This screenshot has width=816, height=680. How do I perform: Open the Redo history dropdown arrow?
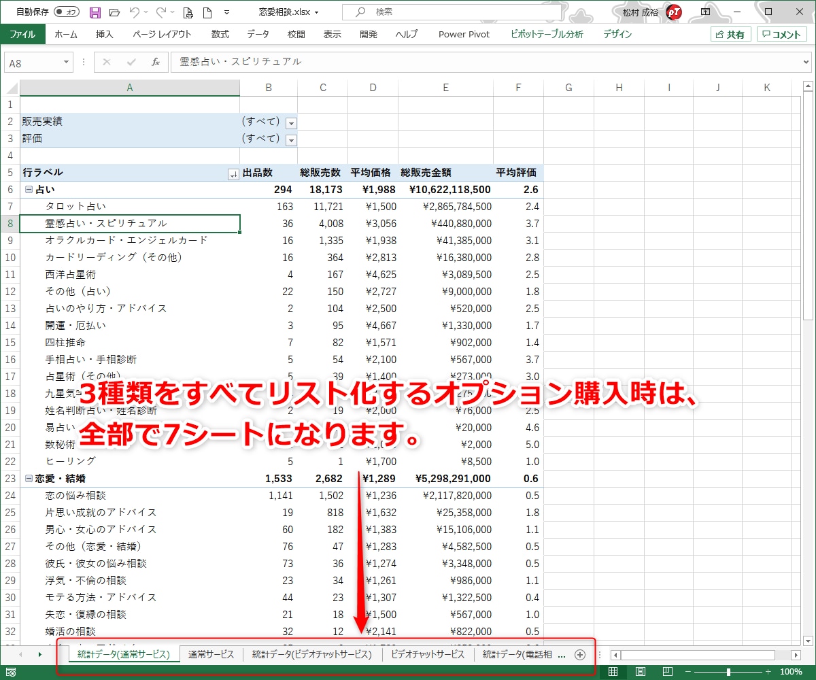(x=173, y=12)
